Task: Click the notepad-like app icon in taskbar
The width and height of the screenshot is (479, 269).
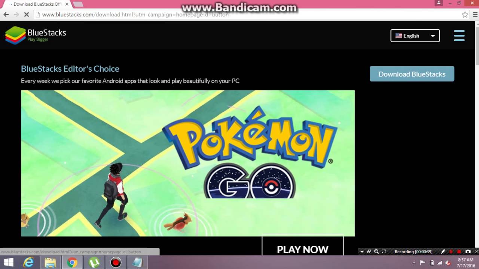Action: 137,263
